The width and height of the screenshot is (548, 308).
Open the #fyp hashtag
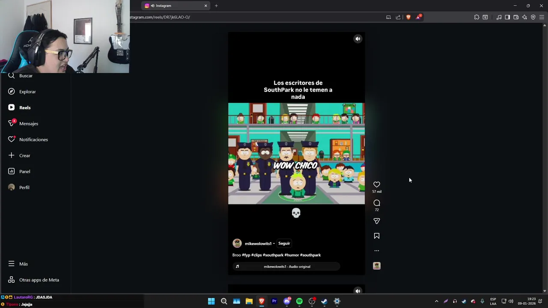pos(246,255)
